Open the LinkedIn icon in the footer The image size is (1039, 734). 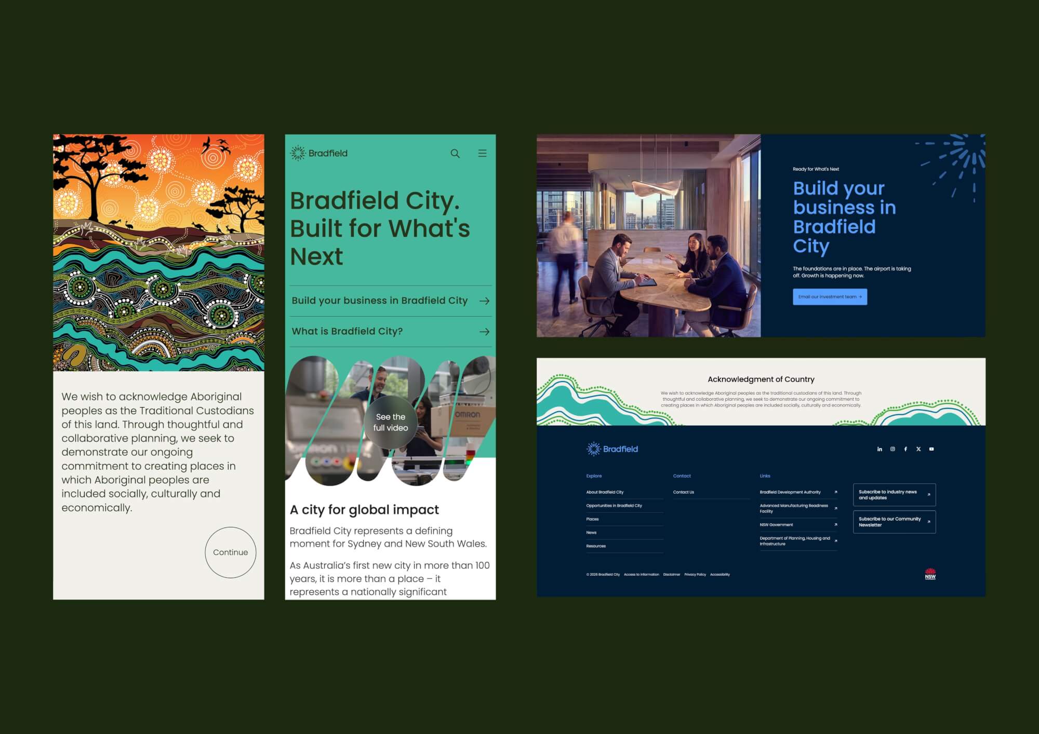point(880,449)
